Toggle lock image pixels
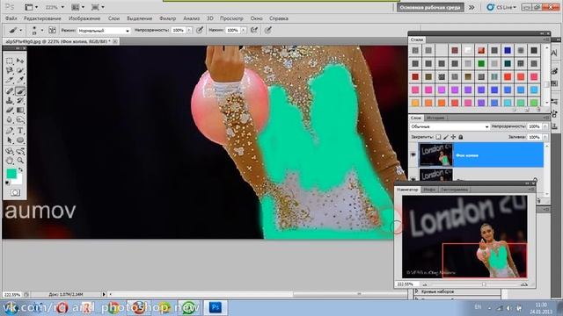Image resolution: width=563 pixels, height=316 pixels. click(x=446, y=137)
